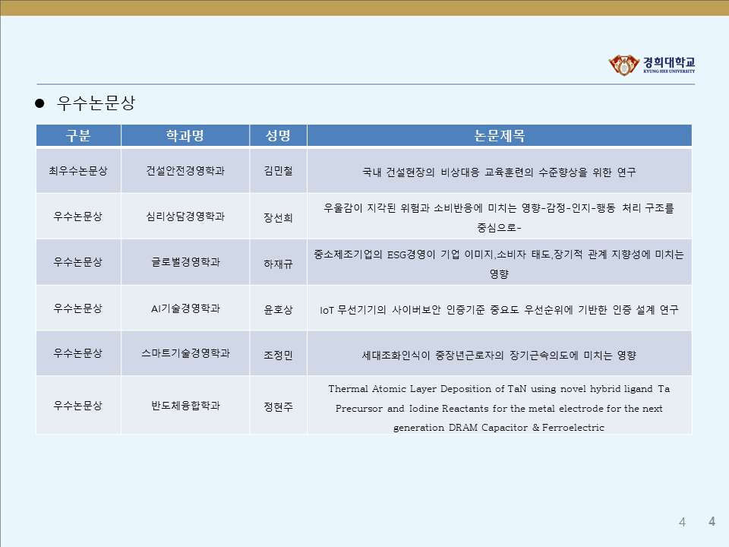
Task: Click the 구분 column header
Action: click(78, 136)
